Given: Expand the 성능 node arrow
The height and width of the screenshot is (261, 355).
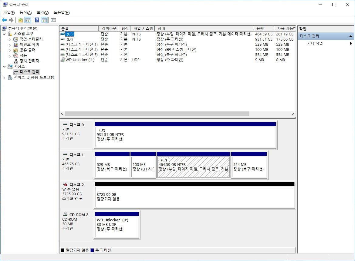Looking at the screenshot, I should click(10, 56).
